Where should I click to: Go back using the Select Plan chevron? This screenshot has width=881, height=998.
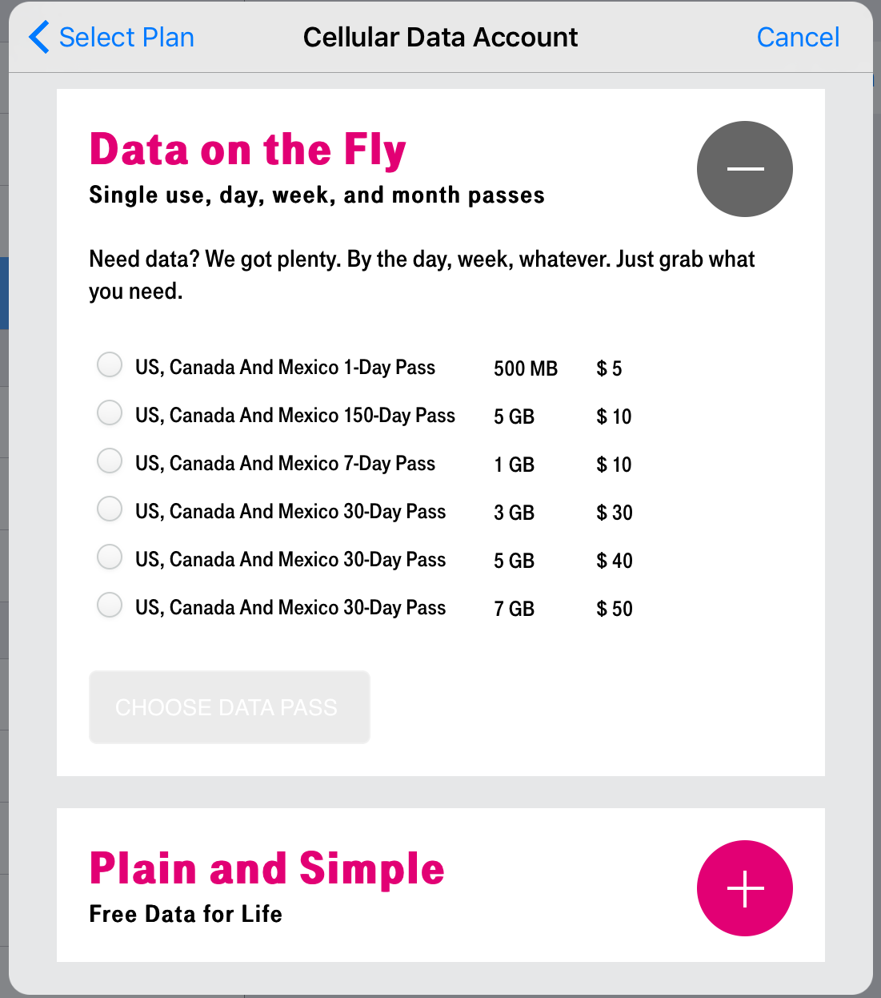click(x=38, y=38)
